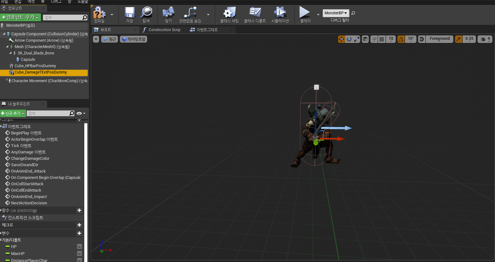Open 클래스 디폴트 class defaults
The width and height of the screenshot is (495, 262).
[255, 15]
